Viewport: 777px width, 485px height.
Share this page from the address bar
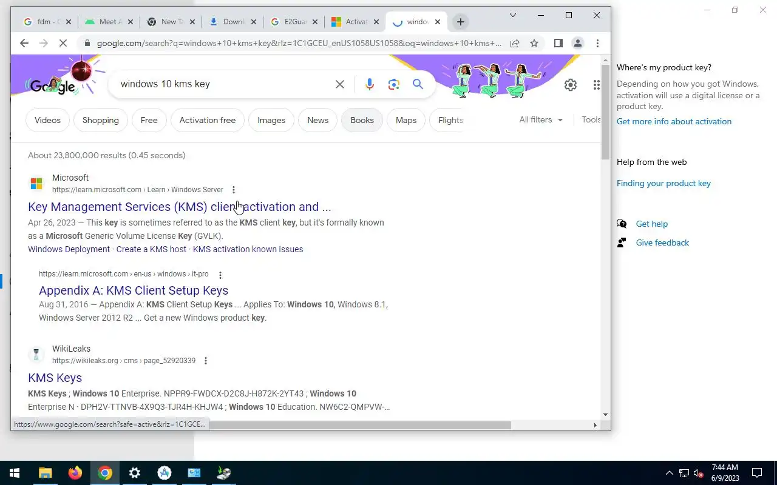(515, 43)
